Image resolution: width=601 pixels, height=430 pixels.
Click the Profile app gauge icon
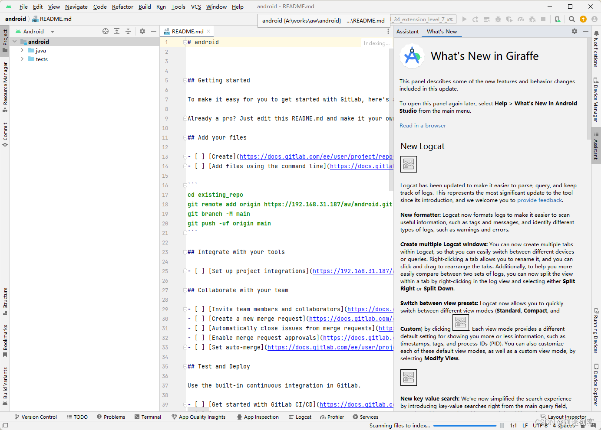coord(521,19)
